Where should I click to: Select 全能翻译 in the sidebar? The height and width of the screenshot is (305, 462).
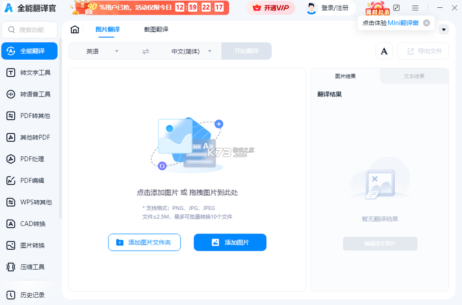click(29, 51)
